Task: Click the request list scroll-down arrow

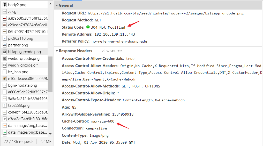Action: click(50, 134)
